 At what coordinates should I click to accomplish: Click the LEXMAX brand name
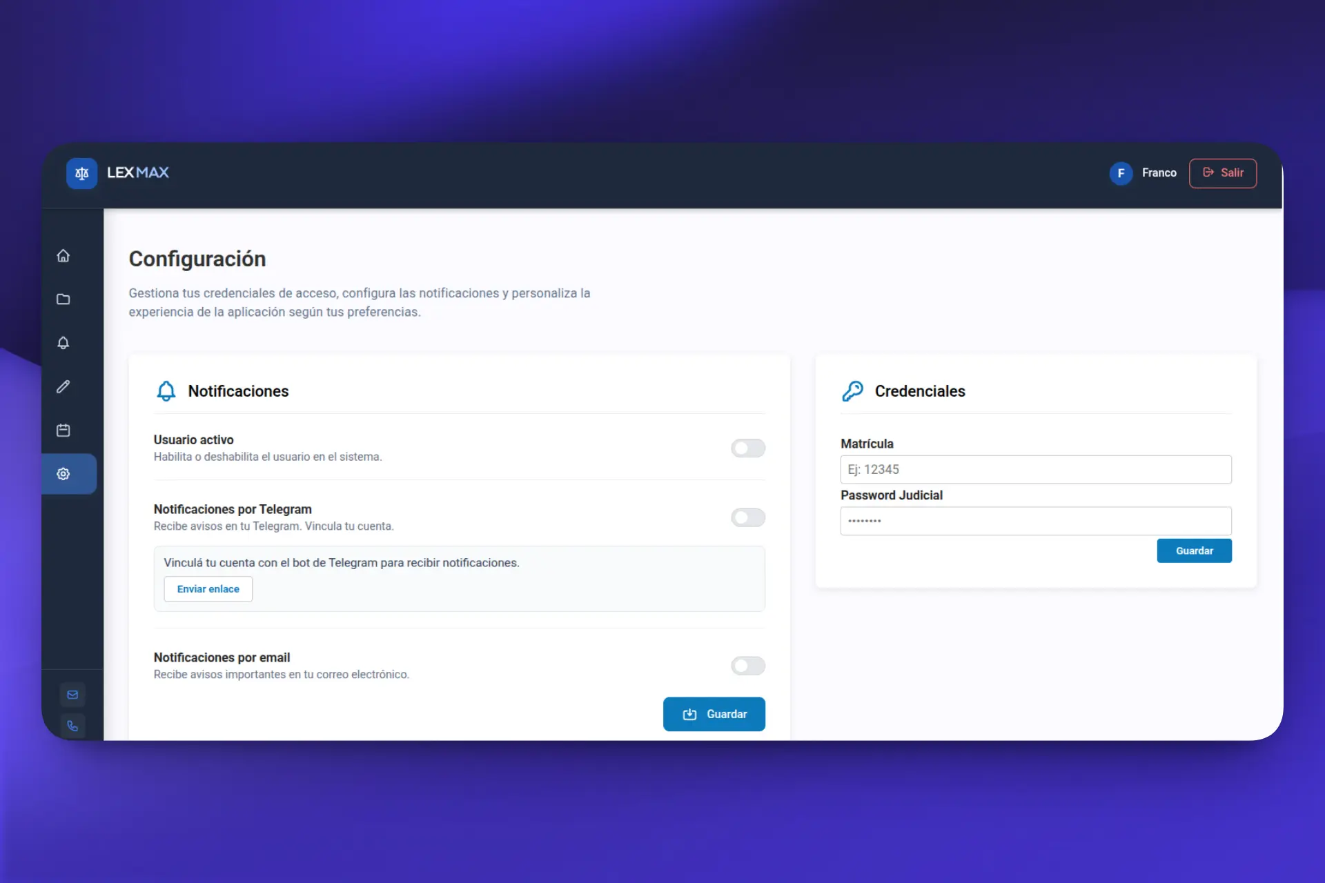click(x=138, y=173)
